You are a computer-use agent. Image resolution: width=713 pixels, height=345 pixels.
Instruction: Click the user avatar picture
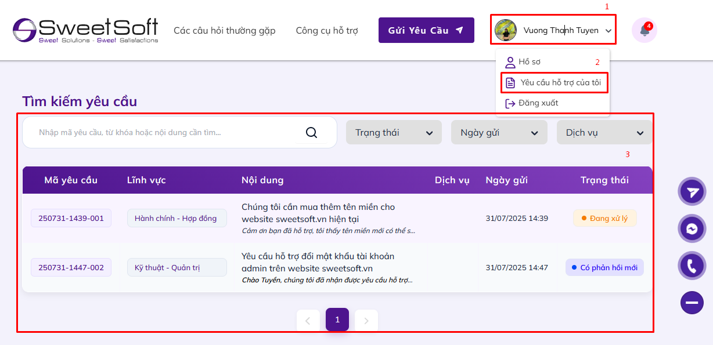coord(506,30)
